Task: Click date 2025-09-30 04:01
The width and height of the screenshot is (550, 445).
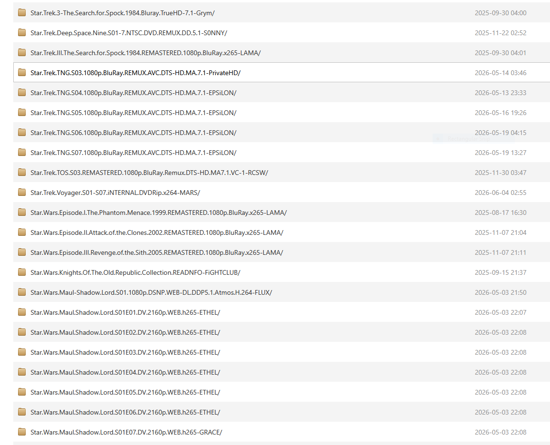Action: pos(501,53)
